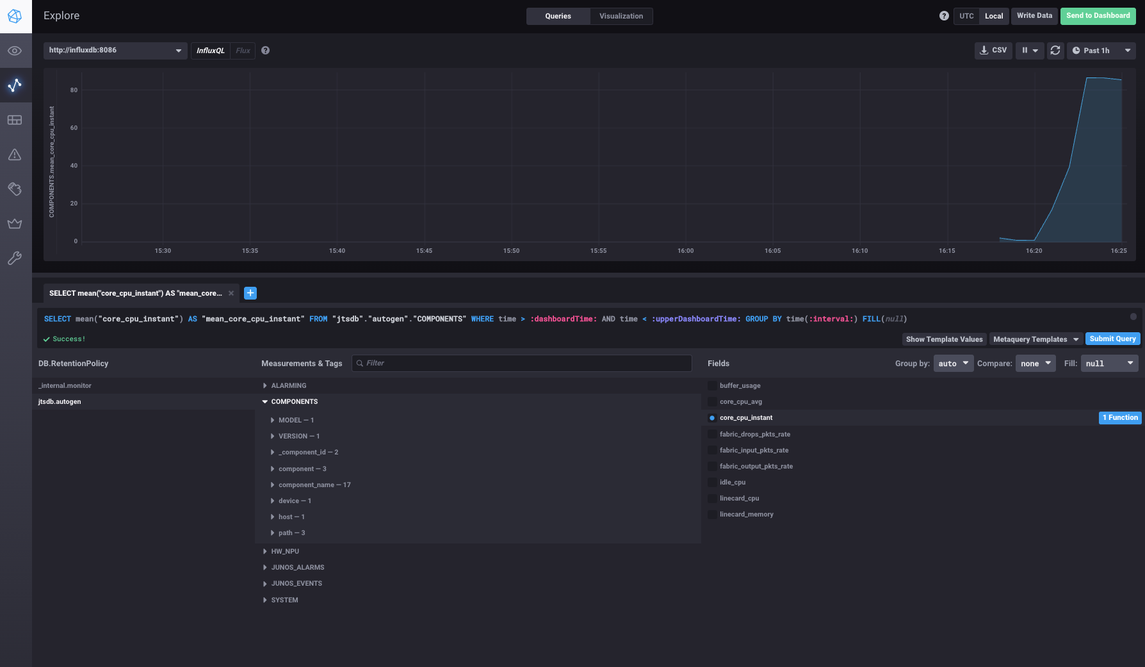Download query results as CSV
This screenshot has height=667, width=1145.
993,51
